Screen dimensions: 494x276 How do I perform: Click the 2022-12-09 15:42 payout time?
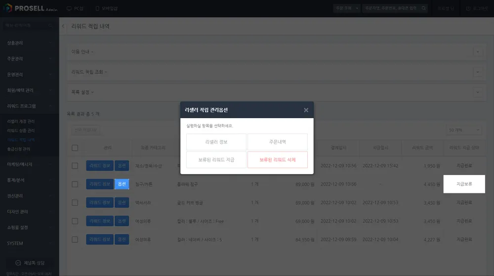(x=380, y=166)
